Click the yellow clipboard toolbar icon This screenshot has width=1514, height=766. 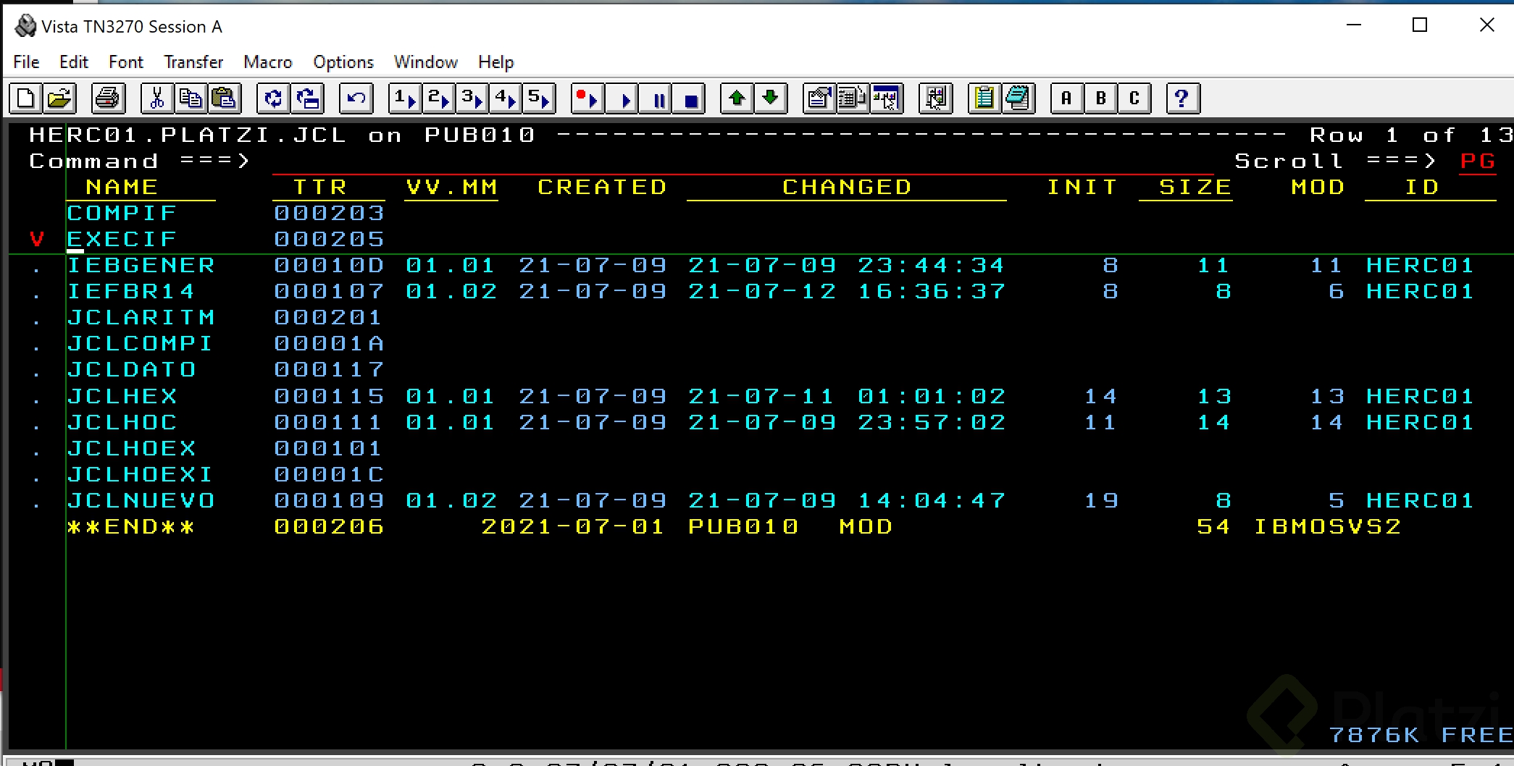click(x=984, y=98)
